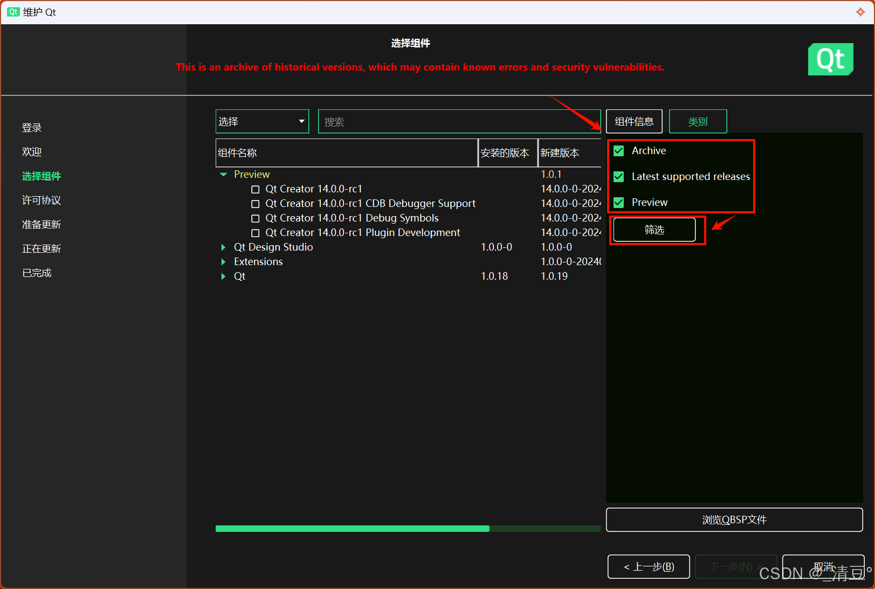Image resolution: width=875 pixels, height=589 pixels.
Task: Click the Qt logo in the header
Action: point(830,59)
